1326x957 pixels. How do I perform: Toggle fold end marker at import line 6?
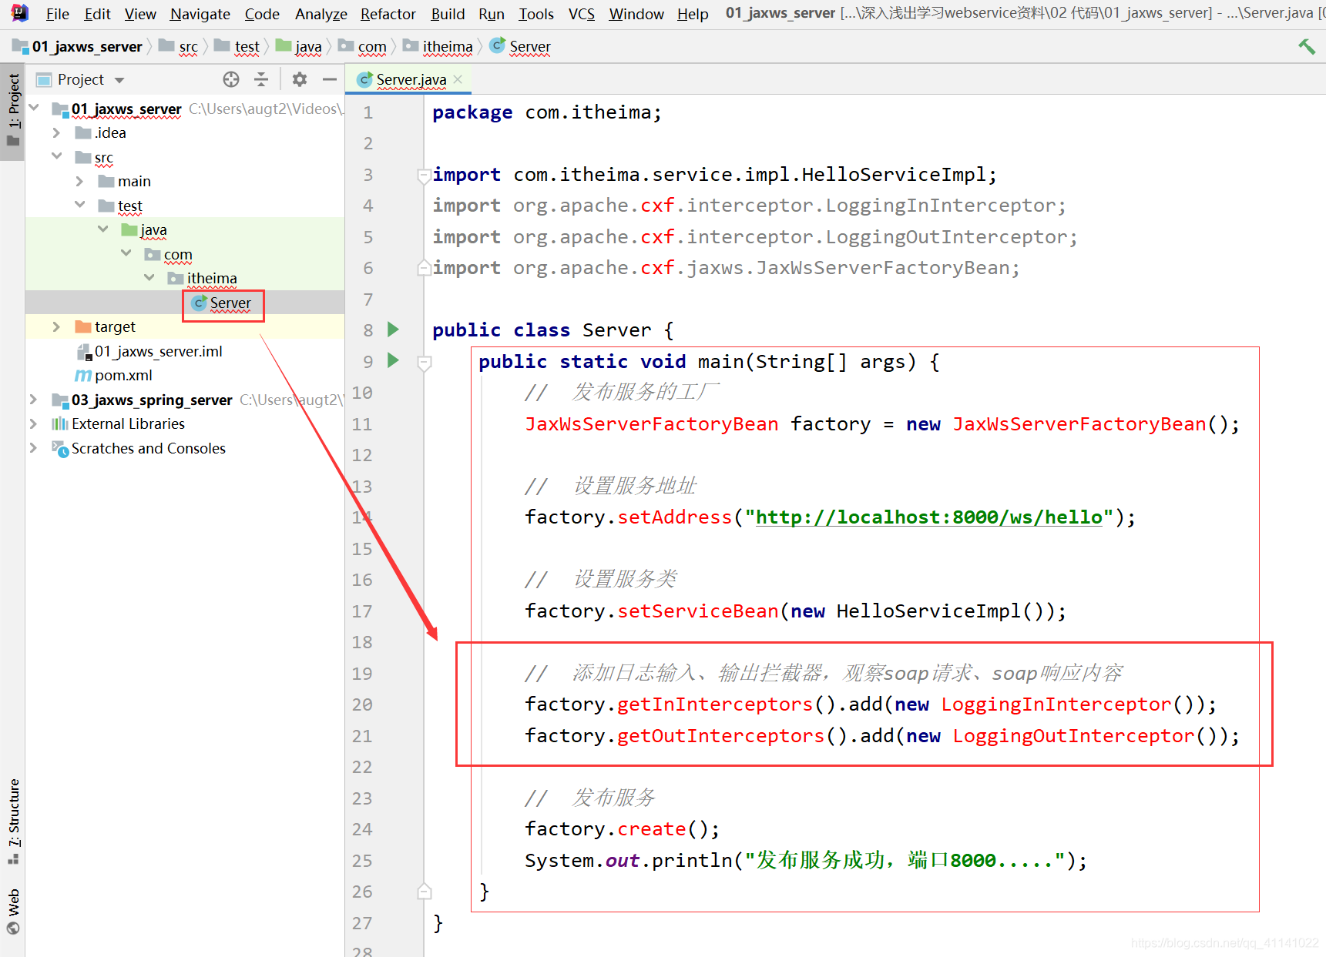tap(423, 268)
